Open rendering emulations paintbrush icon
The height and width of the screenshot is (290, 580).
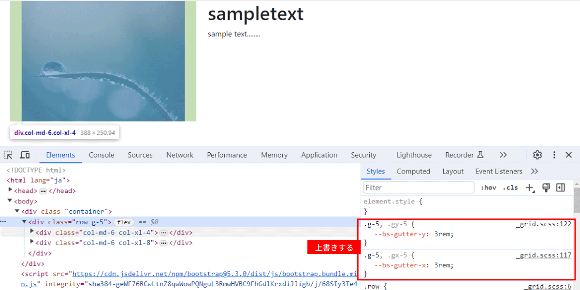pos(546,188)
